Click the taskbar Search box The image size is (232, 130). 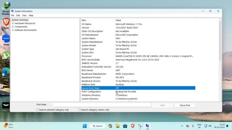point(98,126)
